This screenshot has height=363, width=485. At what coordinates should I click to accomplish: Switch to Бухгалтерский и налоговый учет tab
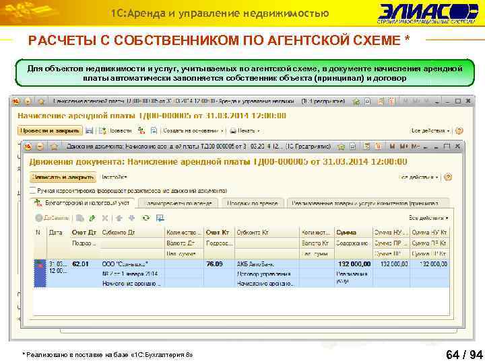click(83, 203)
